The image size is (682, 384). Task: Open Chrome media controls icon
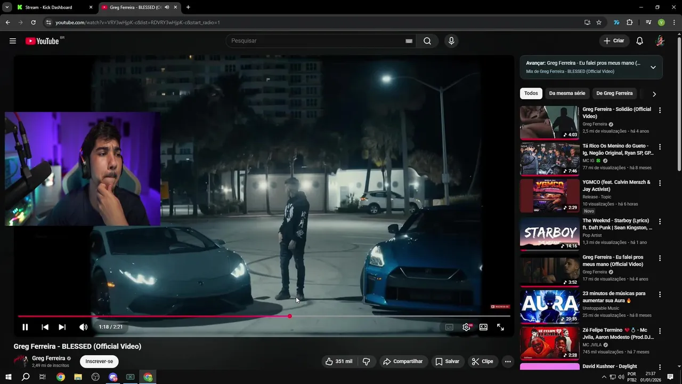click(x=648, y=22)
